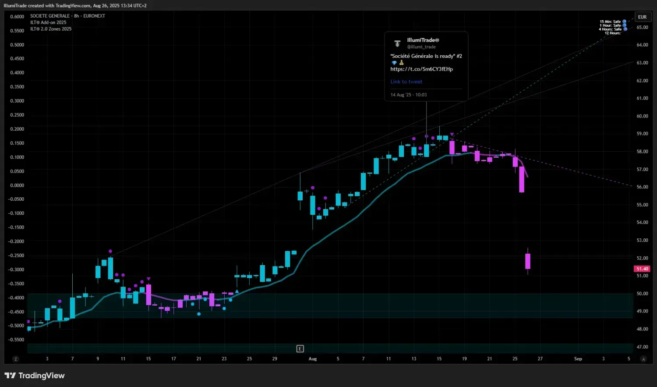Click the "1 Hour: Safe" status label
The height and width of the screenshot is (387, 657).
pyautogui.click(x=610, y=25)
